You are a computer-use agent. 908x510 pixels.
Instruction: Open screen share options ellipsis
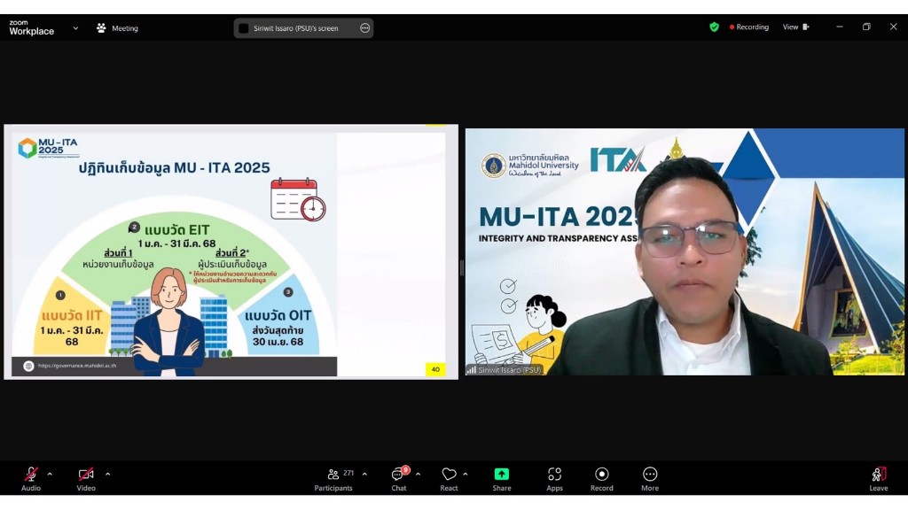[364, 28]
